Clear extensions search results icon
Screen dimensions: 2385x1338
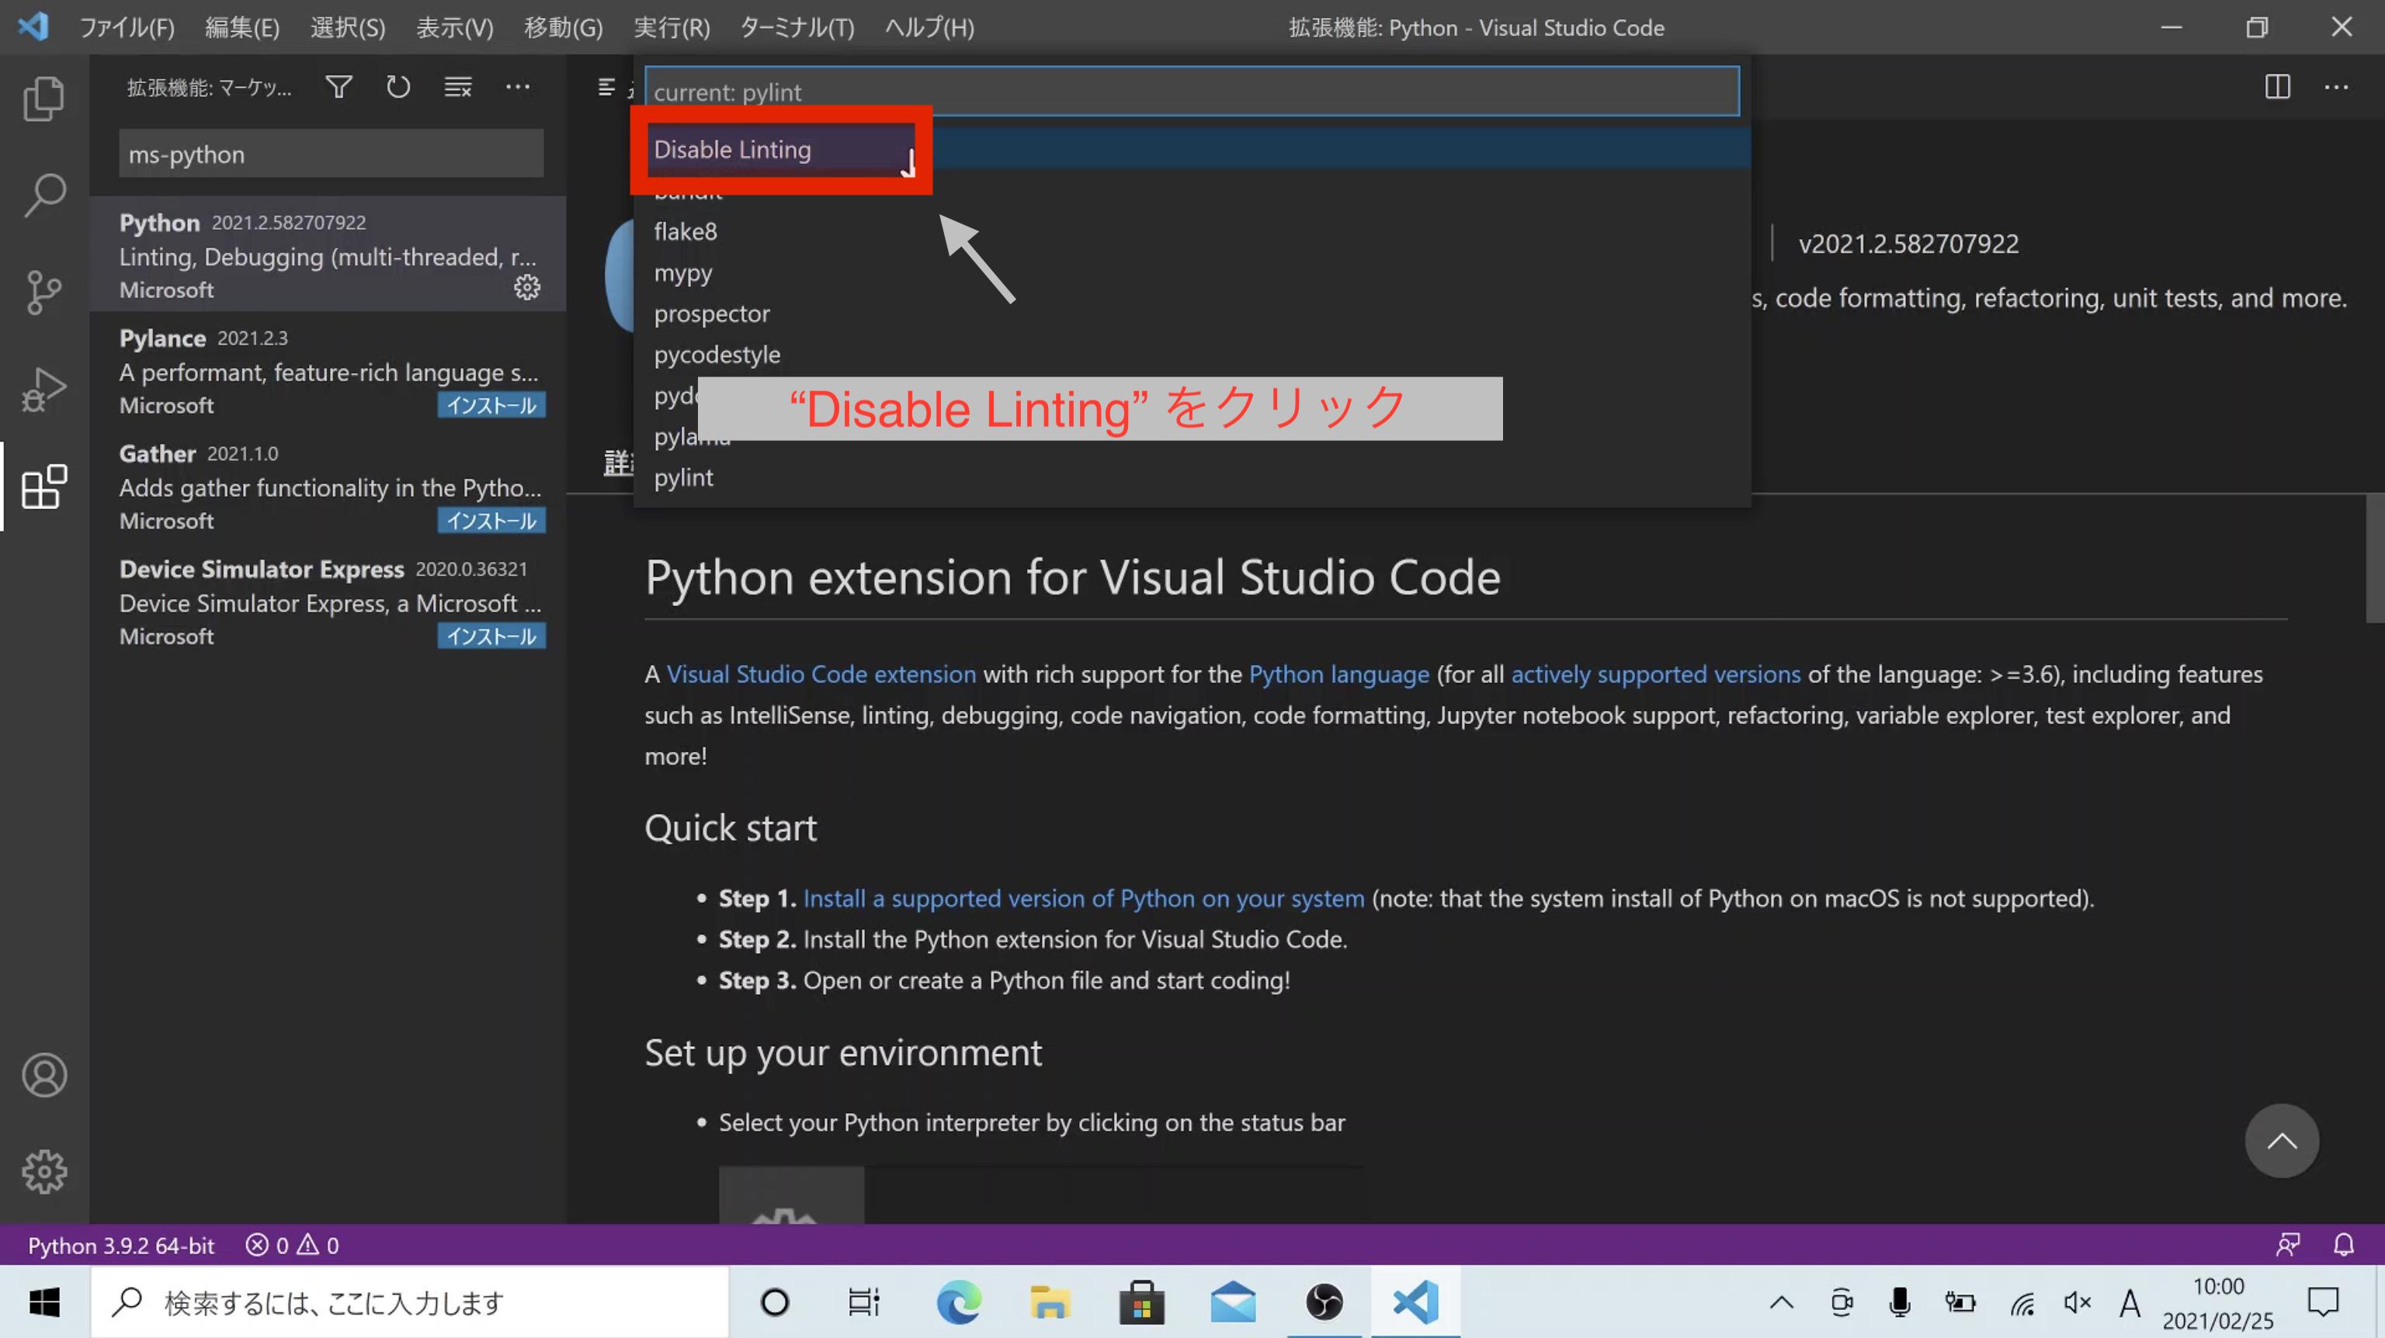click(457, 87)
